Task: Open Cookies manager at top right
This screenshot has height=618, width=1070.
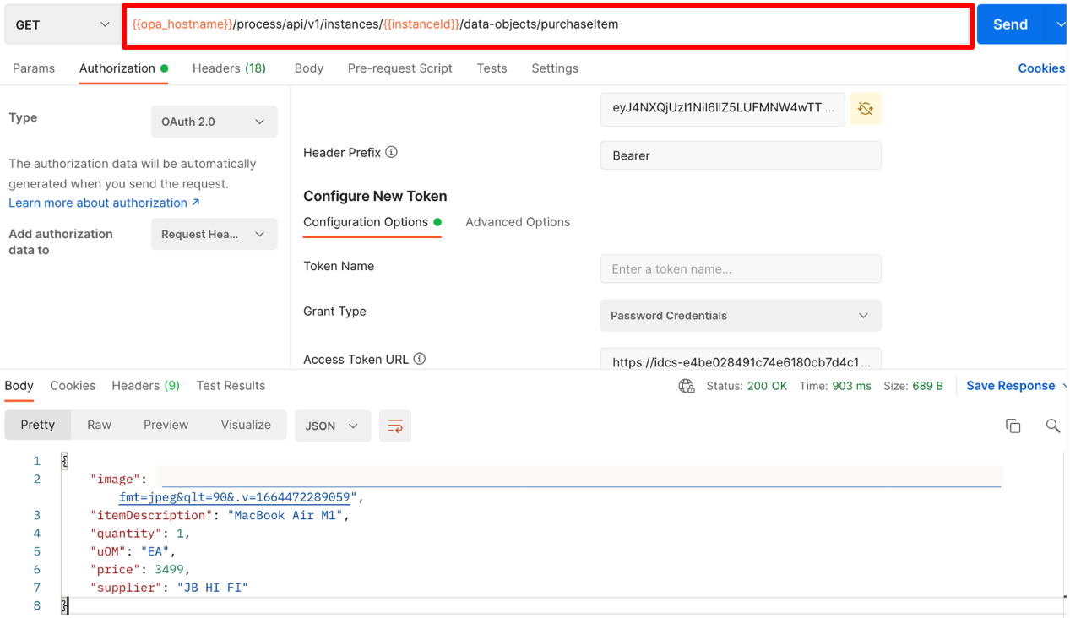Action: [1041, 68]
